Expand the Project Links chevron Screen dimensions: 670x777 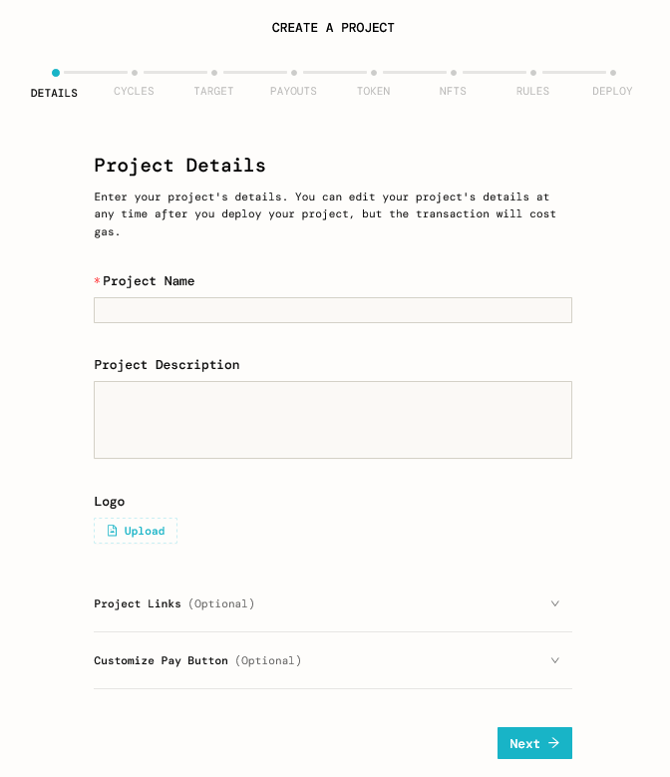[555, 603]
